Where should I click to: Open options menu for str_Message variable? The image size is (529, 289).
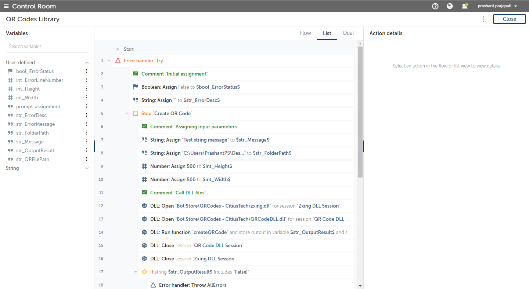point(87,142)
